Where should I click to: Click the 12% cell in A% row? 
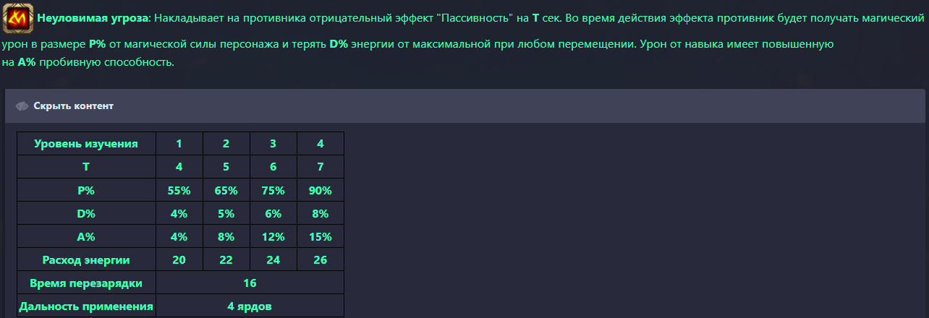(x=273, y=237)
